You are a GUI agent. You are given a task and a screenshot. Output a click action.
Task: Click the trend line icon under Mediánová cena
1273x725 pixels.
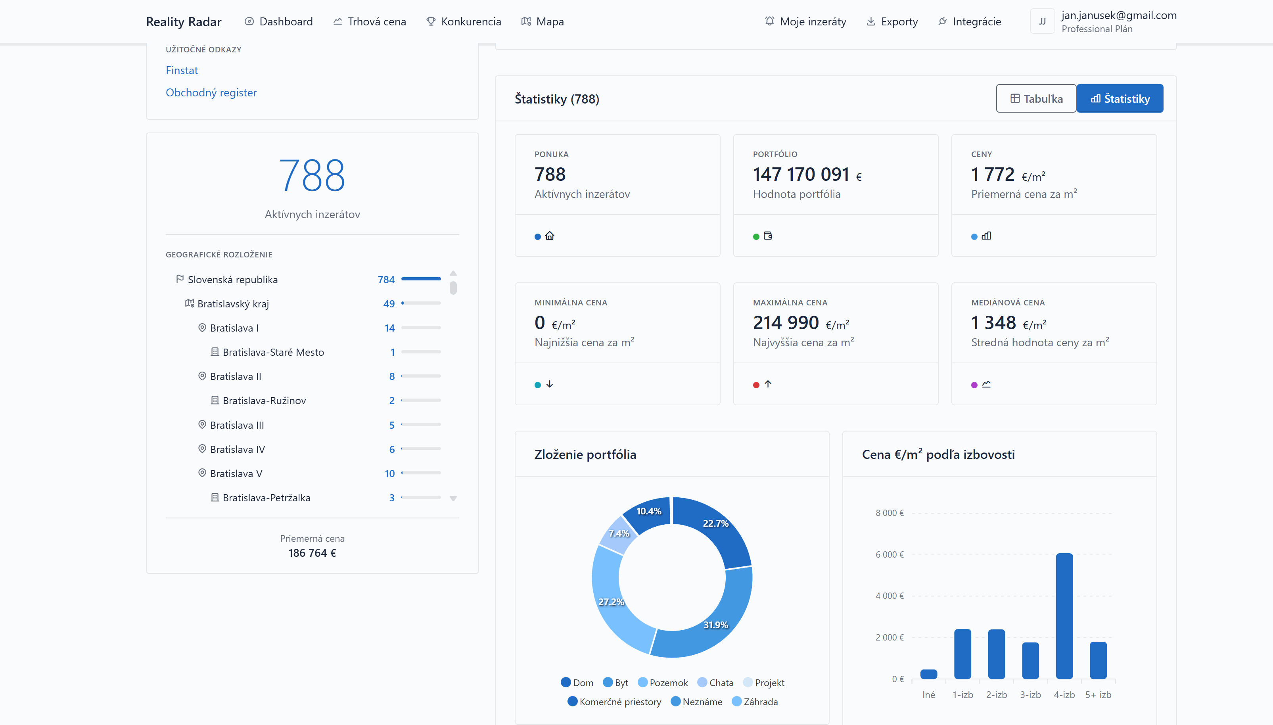click(986, 384)
